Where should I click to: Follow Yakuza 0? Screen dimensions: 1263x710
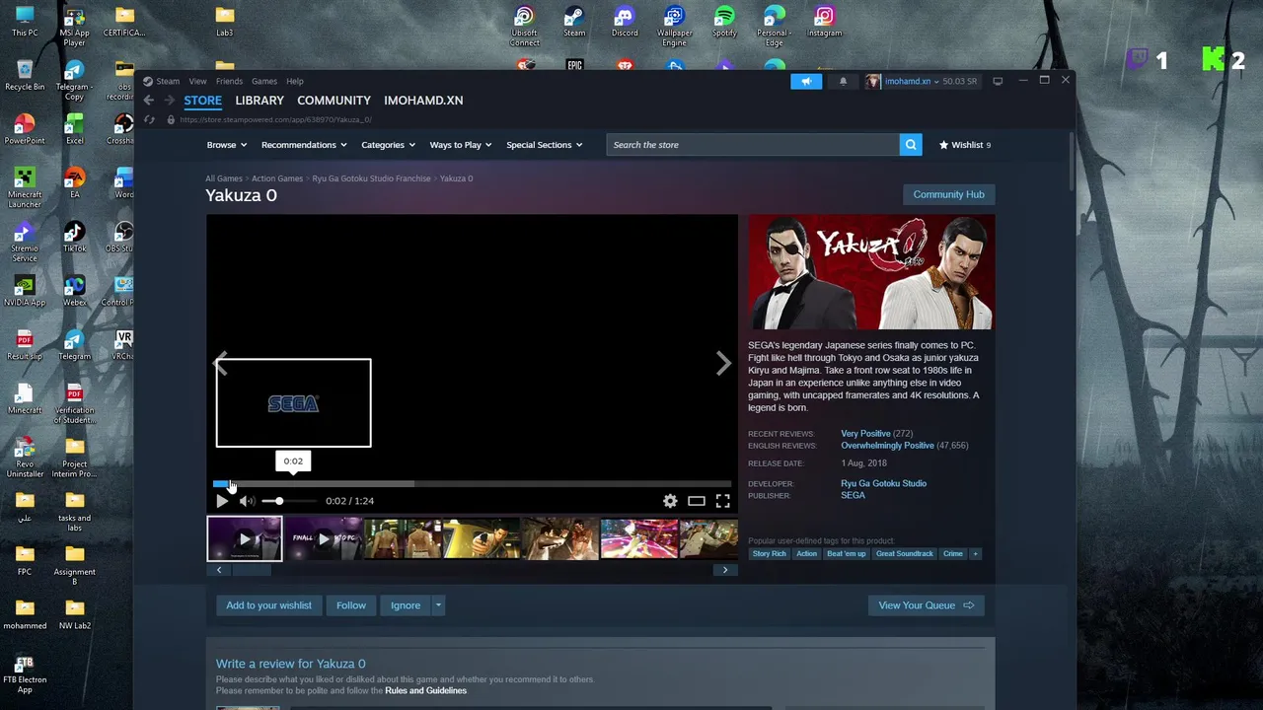point(350,605)
